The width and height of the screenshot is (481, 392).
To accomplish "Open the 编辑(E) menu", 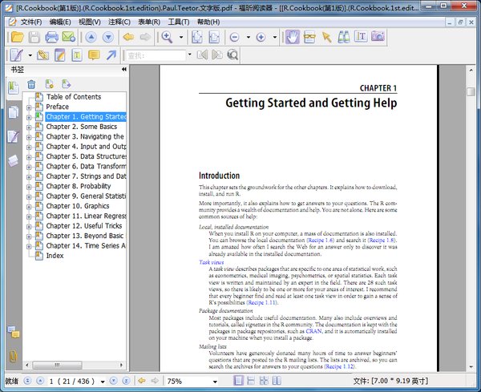I will (60, 22).
